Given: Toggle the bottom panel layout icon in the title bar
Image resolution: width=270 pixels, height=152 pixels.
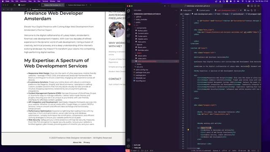Looking at the screenshot, I should point(252,6).
